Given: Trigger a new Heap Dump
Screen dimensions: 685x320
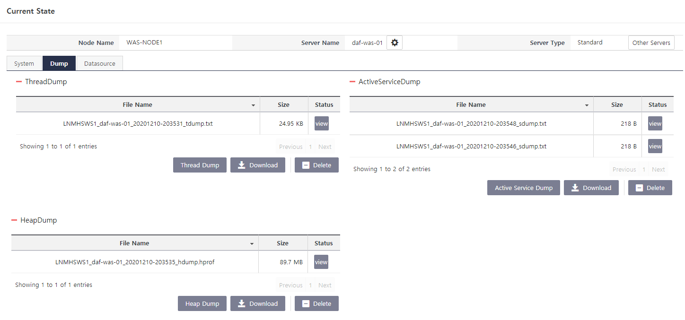Looking at the screenshot, I should coord(202,303).
